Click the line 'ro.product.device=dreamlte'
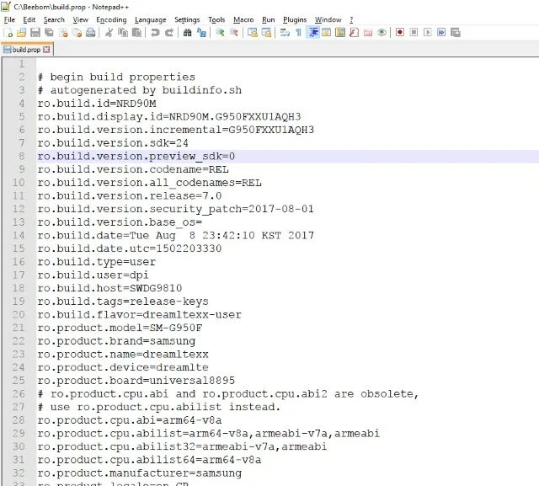 [x=123, y=367]
